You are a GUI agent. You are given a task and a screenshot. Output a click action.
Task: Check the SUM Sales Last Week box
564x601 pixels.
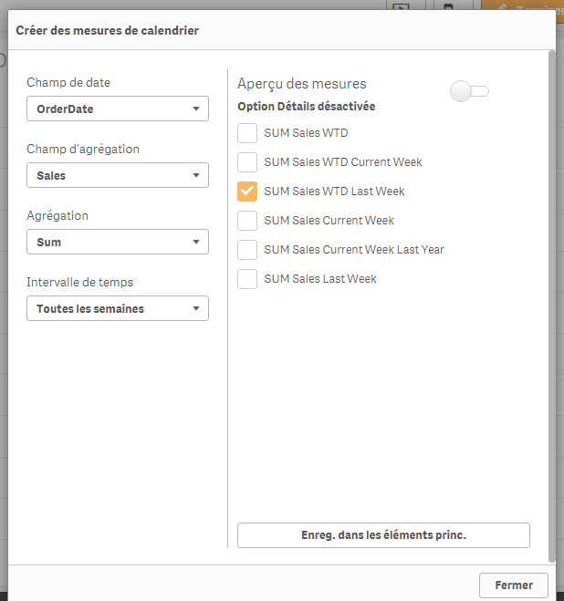click(247, 278)
